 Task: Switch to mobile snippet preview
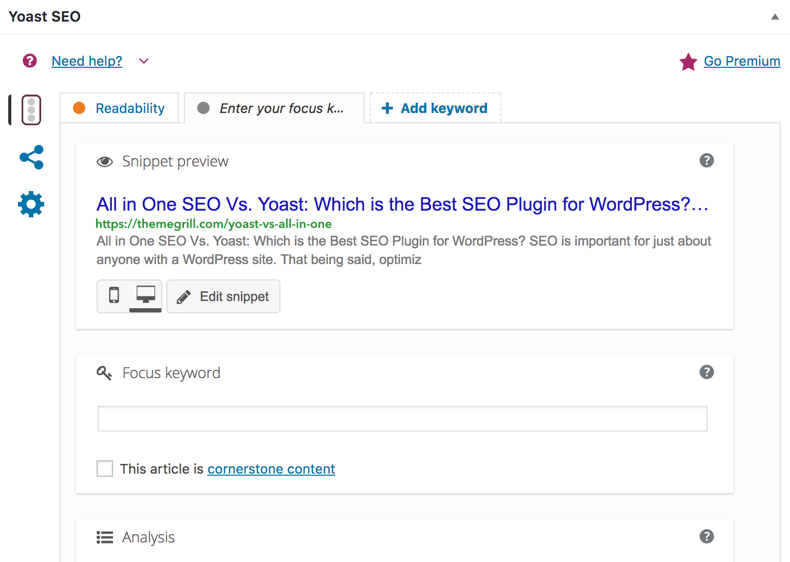114,295
